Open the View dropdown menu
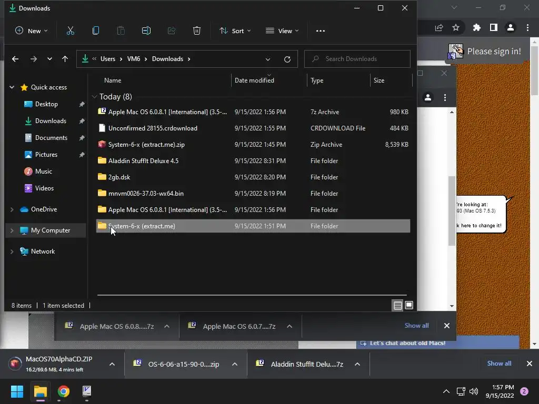This screenshot has width=539, height=404. click(x=282, y=31)
